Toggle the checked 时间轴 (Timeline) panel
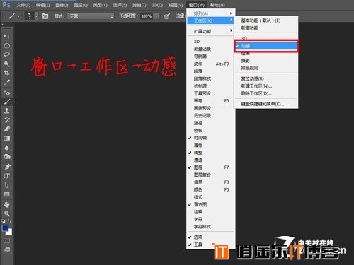The width and height of the screenshot is (354, 265). (x=211, y=138)
